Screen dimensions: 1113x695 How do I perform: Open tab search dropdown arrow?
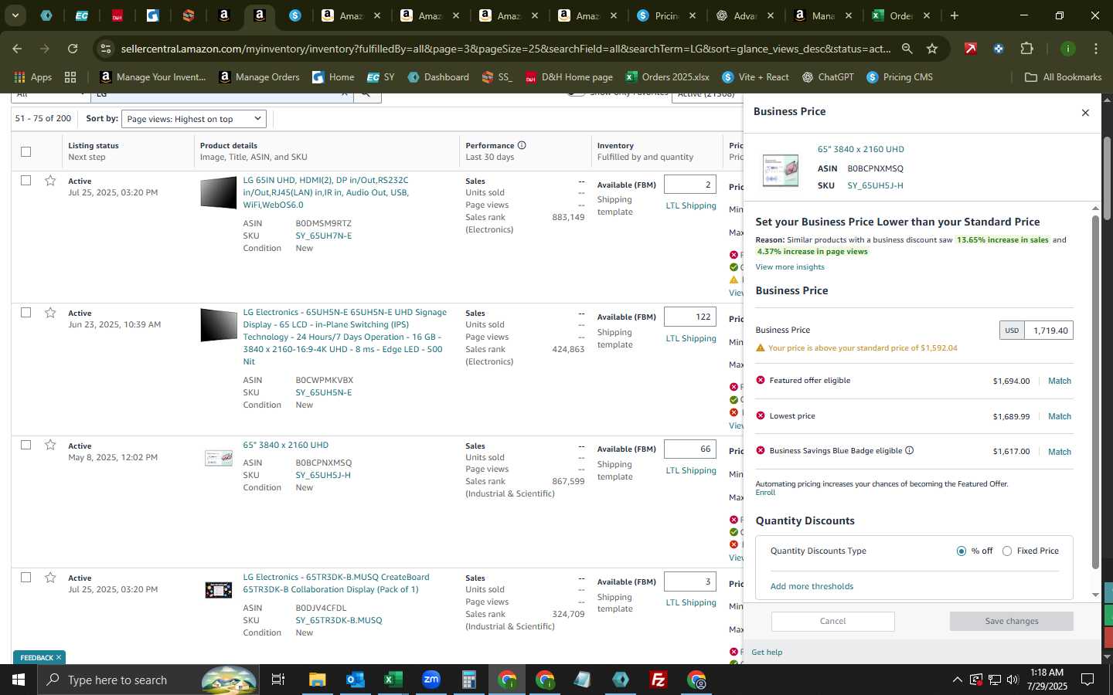click(15, 15)
